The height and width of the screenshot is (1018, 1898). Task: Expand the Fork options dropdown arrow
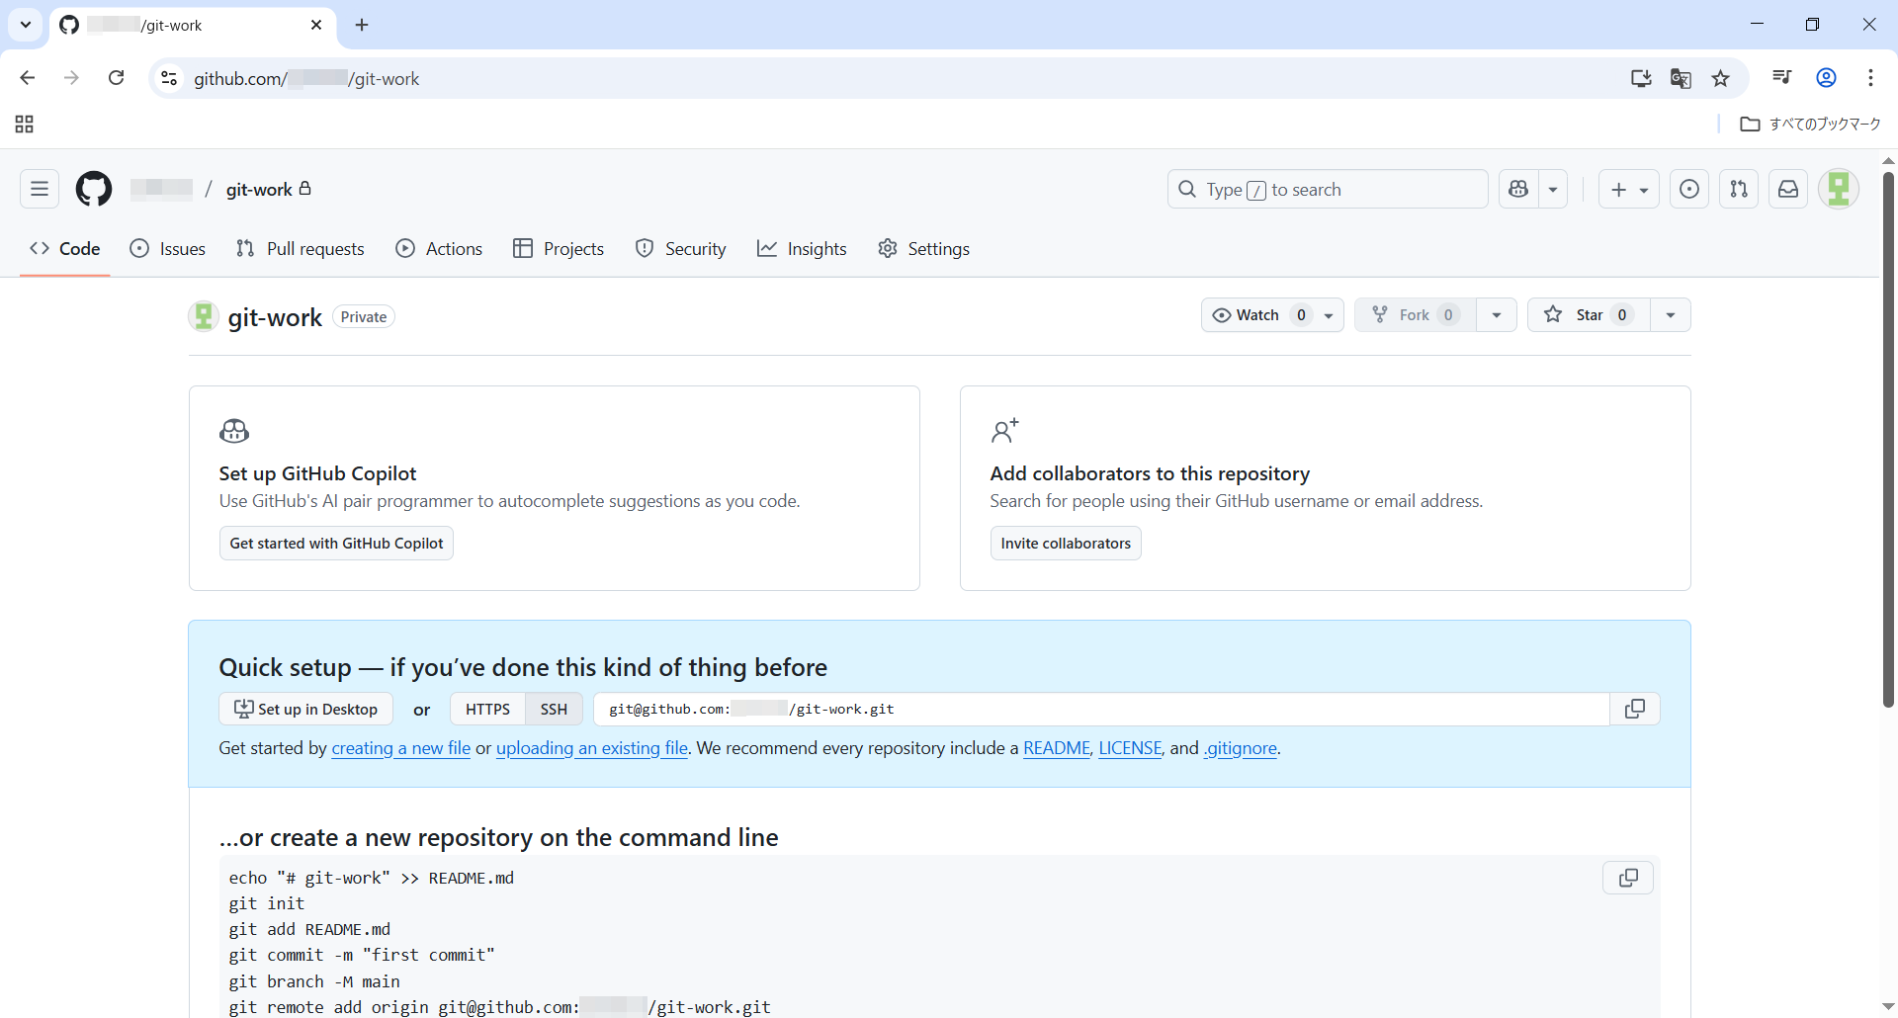[1497, 315]
